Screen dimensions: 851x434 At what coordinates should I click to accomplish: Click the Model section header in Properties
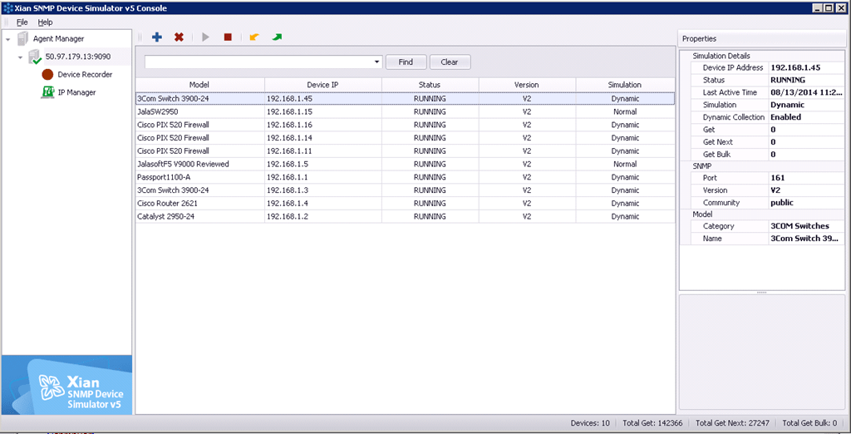702,214
